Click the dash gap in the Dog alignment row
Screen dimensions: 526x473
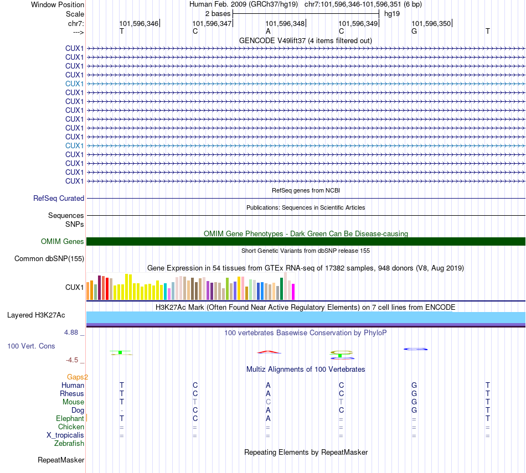tap(122, 410)
